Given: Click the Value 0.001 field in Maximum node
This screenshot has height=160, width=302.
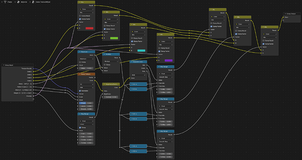Looking at the screenshot, I should pyautogui.click(x=86, y=68).
